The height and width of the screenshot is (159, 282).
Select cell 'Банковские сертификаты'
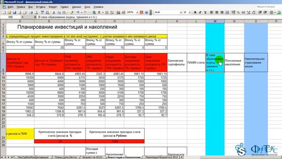point(177,63)
